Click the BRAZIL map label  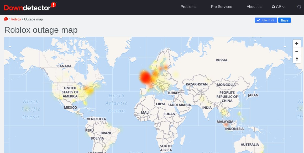(106, 133)
